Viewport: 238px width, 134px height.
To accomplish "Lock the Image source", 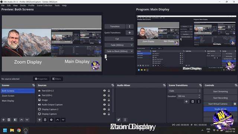I will click(x=109, y=100).
